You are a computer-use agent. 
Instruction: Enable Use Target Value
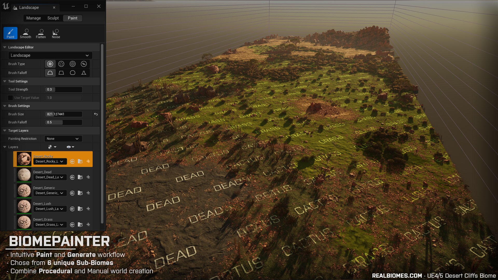(10, 97)
